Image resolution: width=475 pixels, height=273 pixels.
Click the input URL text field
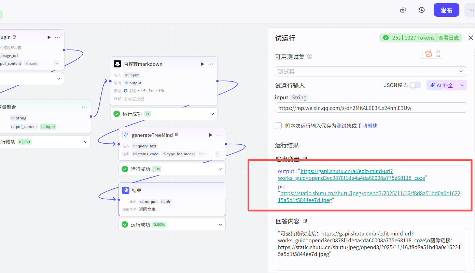tap(371, 108)
